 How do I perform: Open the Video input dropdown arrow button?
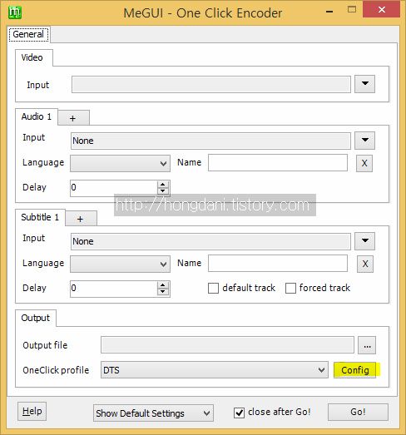(x=365, y=84)
